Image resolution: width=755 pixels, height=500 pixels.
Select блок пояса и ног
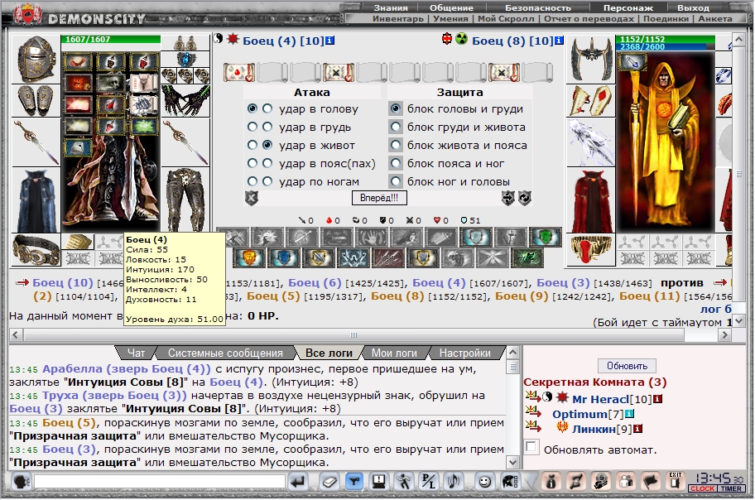coord(396,163)
